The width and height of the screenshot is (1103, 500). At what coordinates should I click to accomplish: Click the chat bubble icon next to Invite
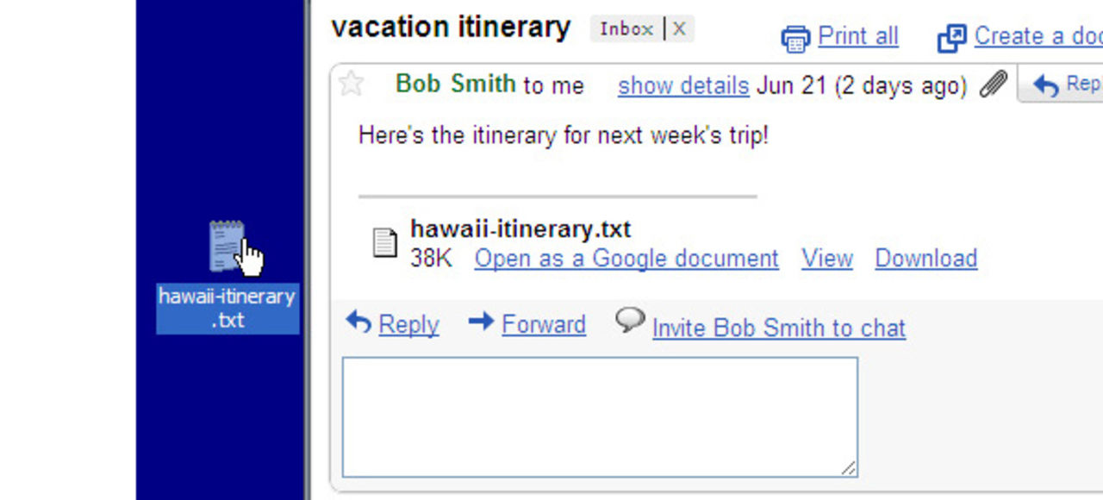coord(629,320)
